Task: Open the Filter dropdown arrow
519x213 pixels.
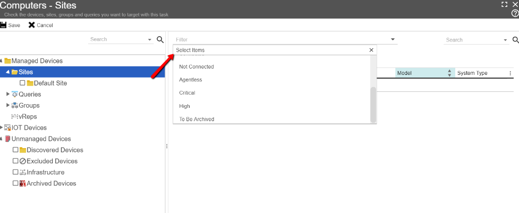Action: tap(393, 39)
